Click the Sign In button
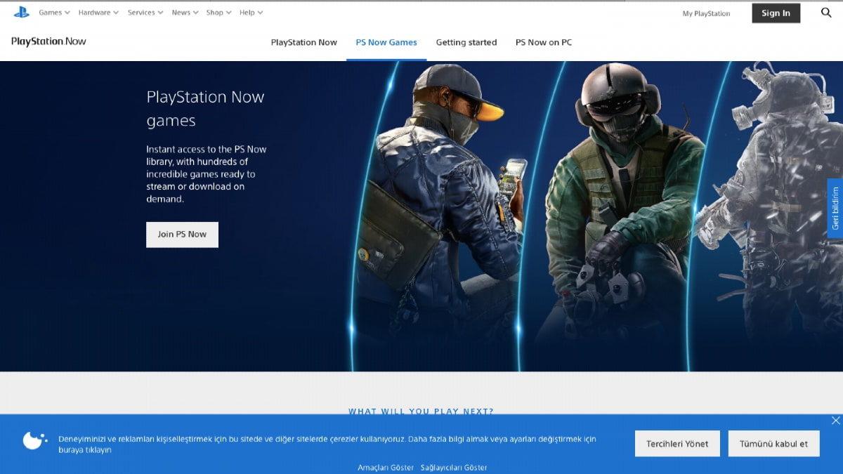This screenshot has width=843, height=474. click(776, 13)
